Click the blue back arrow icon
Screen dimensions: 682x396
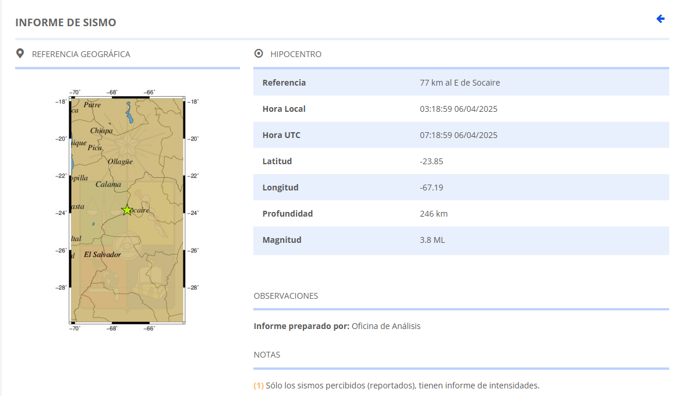(660, 19)
